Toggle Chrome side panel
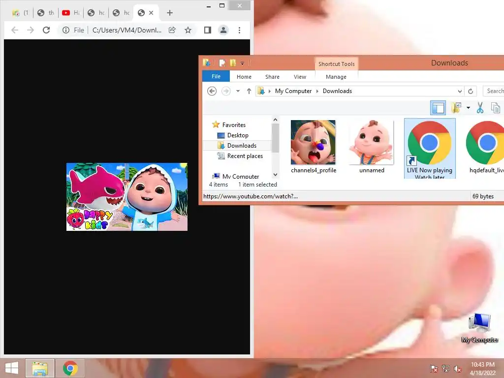Image resolution: width=504 pixels, height=378 pixels. (x=208, y=30)
